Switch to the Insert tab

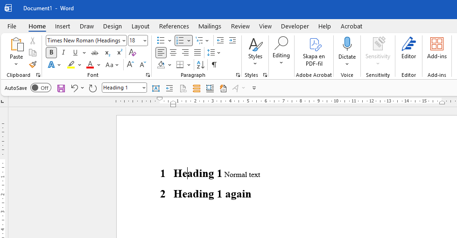pyautogui.click(x=63, y=27)
